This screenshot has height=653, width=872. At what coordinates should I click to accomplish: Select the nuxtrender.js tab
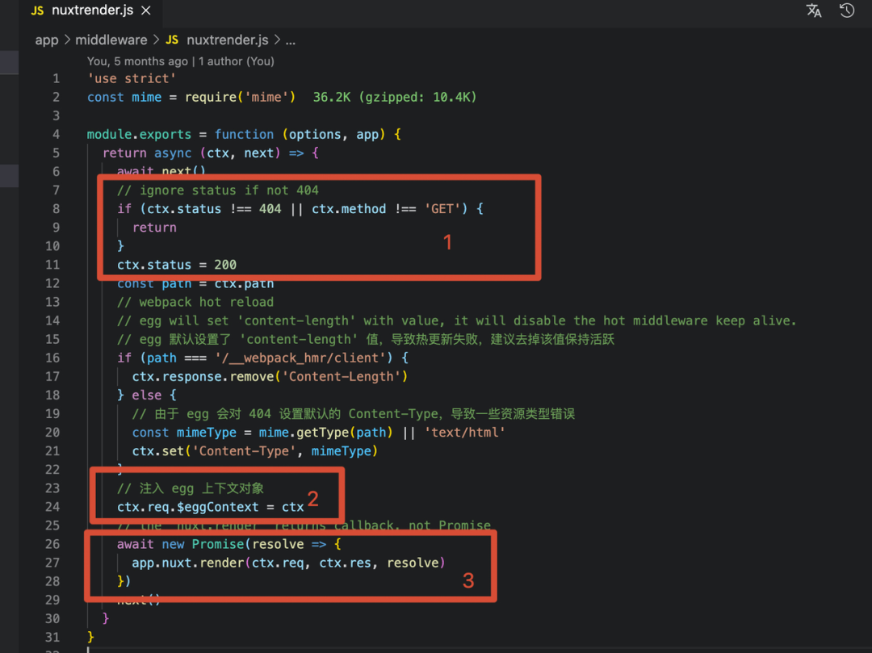91,11
